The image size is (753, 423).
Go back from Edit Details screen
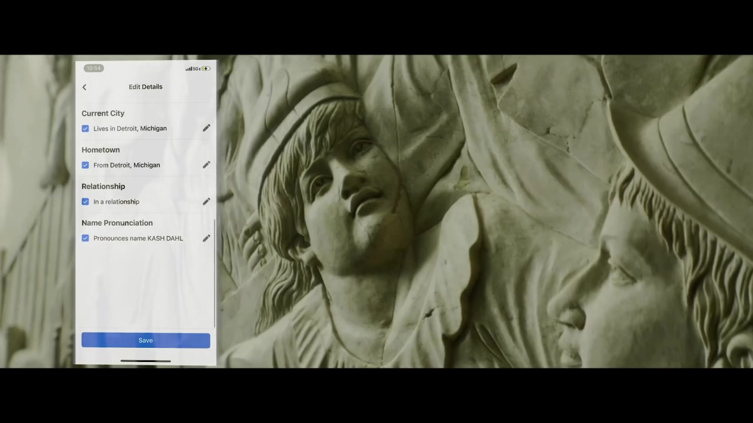[x=84, y=87]
